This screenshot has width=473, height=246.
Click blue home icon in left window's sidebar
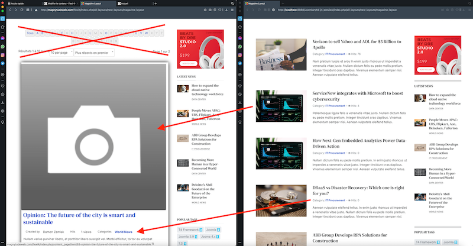tap(3, 19)
